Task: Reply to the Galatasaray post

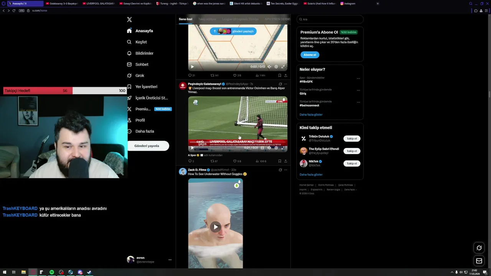Action: coord(191,161)
